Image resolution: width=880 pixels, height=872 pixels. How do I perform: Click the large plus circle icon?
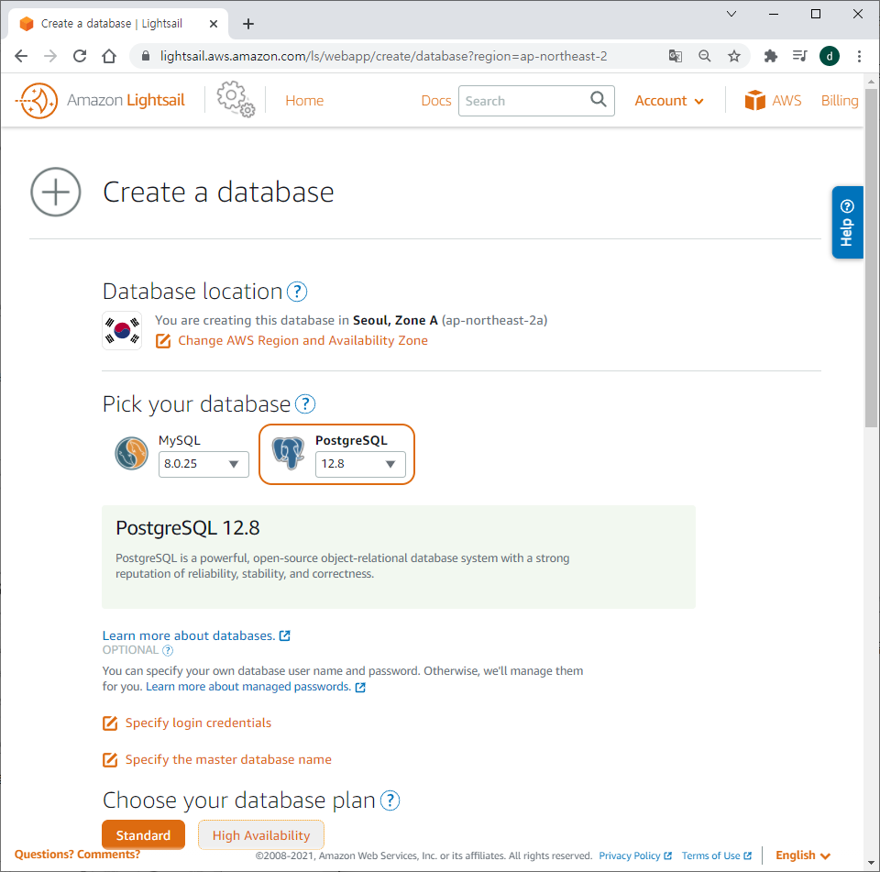(56, 192)
